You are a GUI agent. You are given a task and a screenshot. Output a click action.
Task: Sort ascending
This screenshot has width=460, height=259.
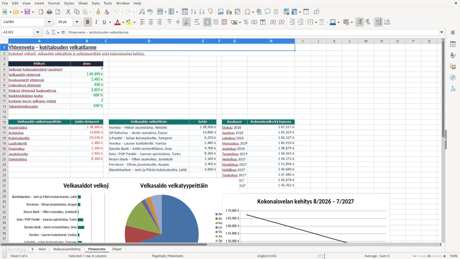click(194, 12)
